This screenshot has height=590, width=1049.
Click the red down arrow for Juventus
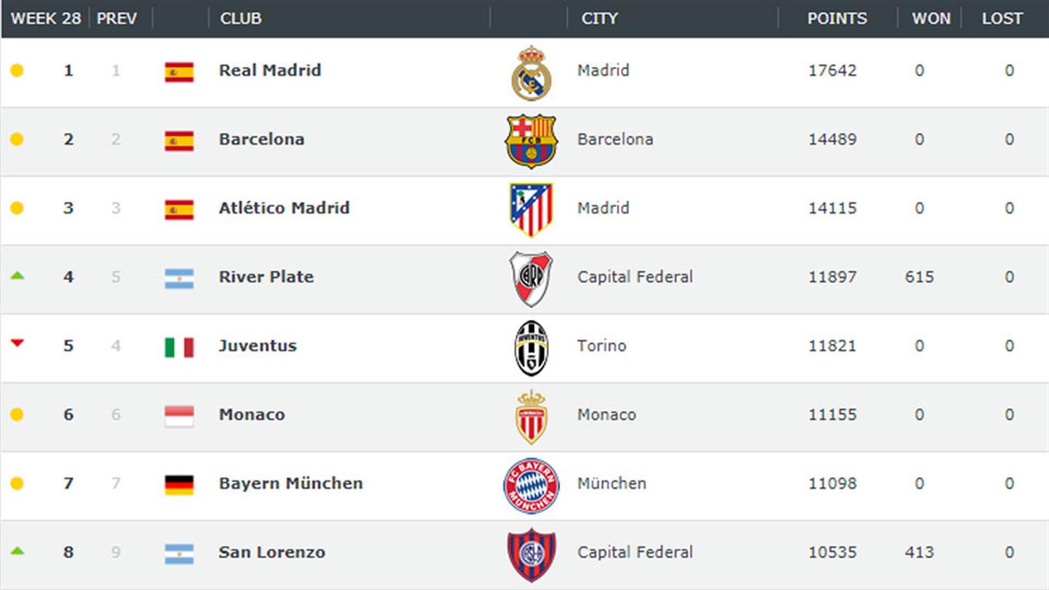point(17,343)
